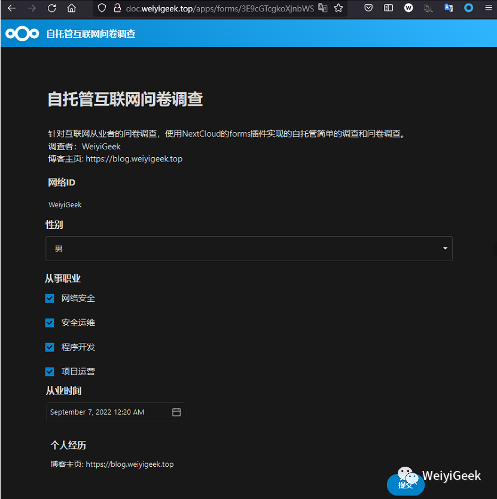Uncheck the 安全运维 checkbox
Screen dimensions: 497x499
click(50, 323)
